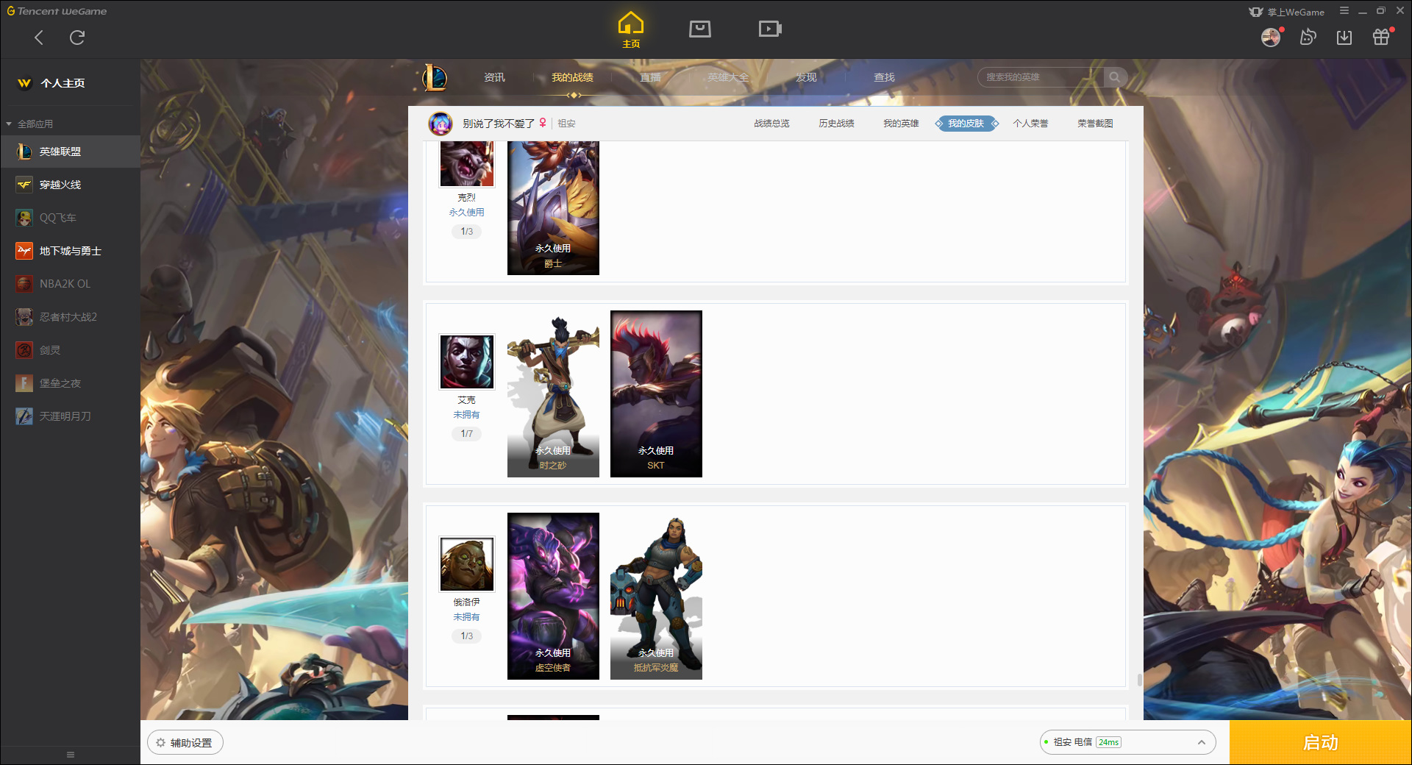Open the friends chat bubble icon
1412x765 pixels.
(x=1308, y=37)
